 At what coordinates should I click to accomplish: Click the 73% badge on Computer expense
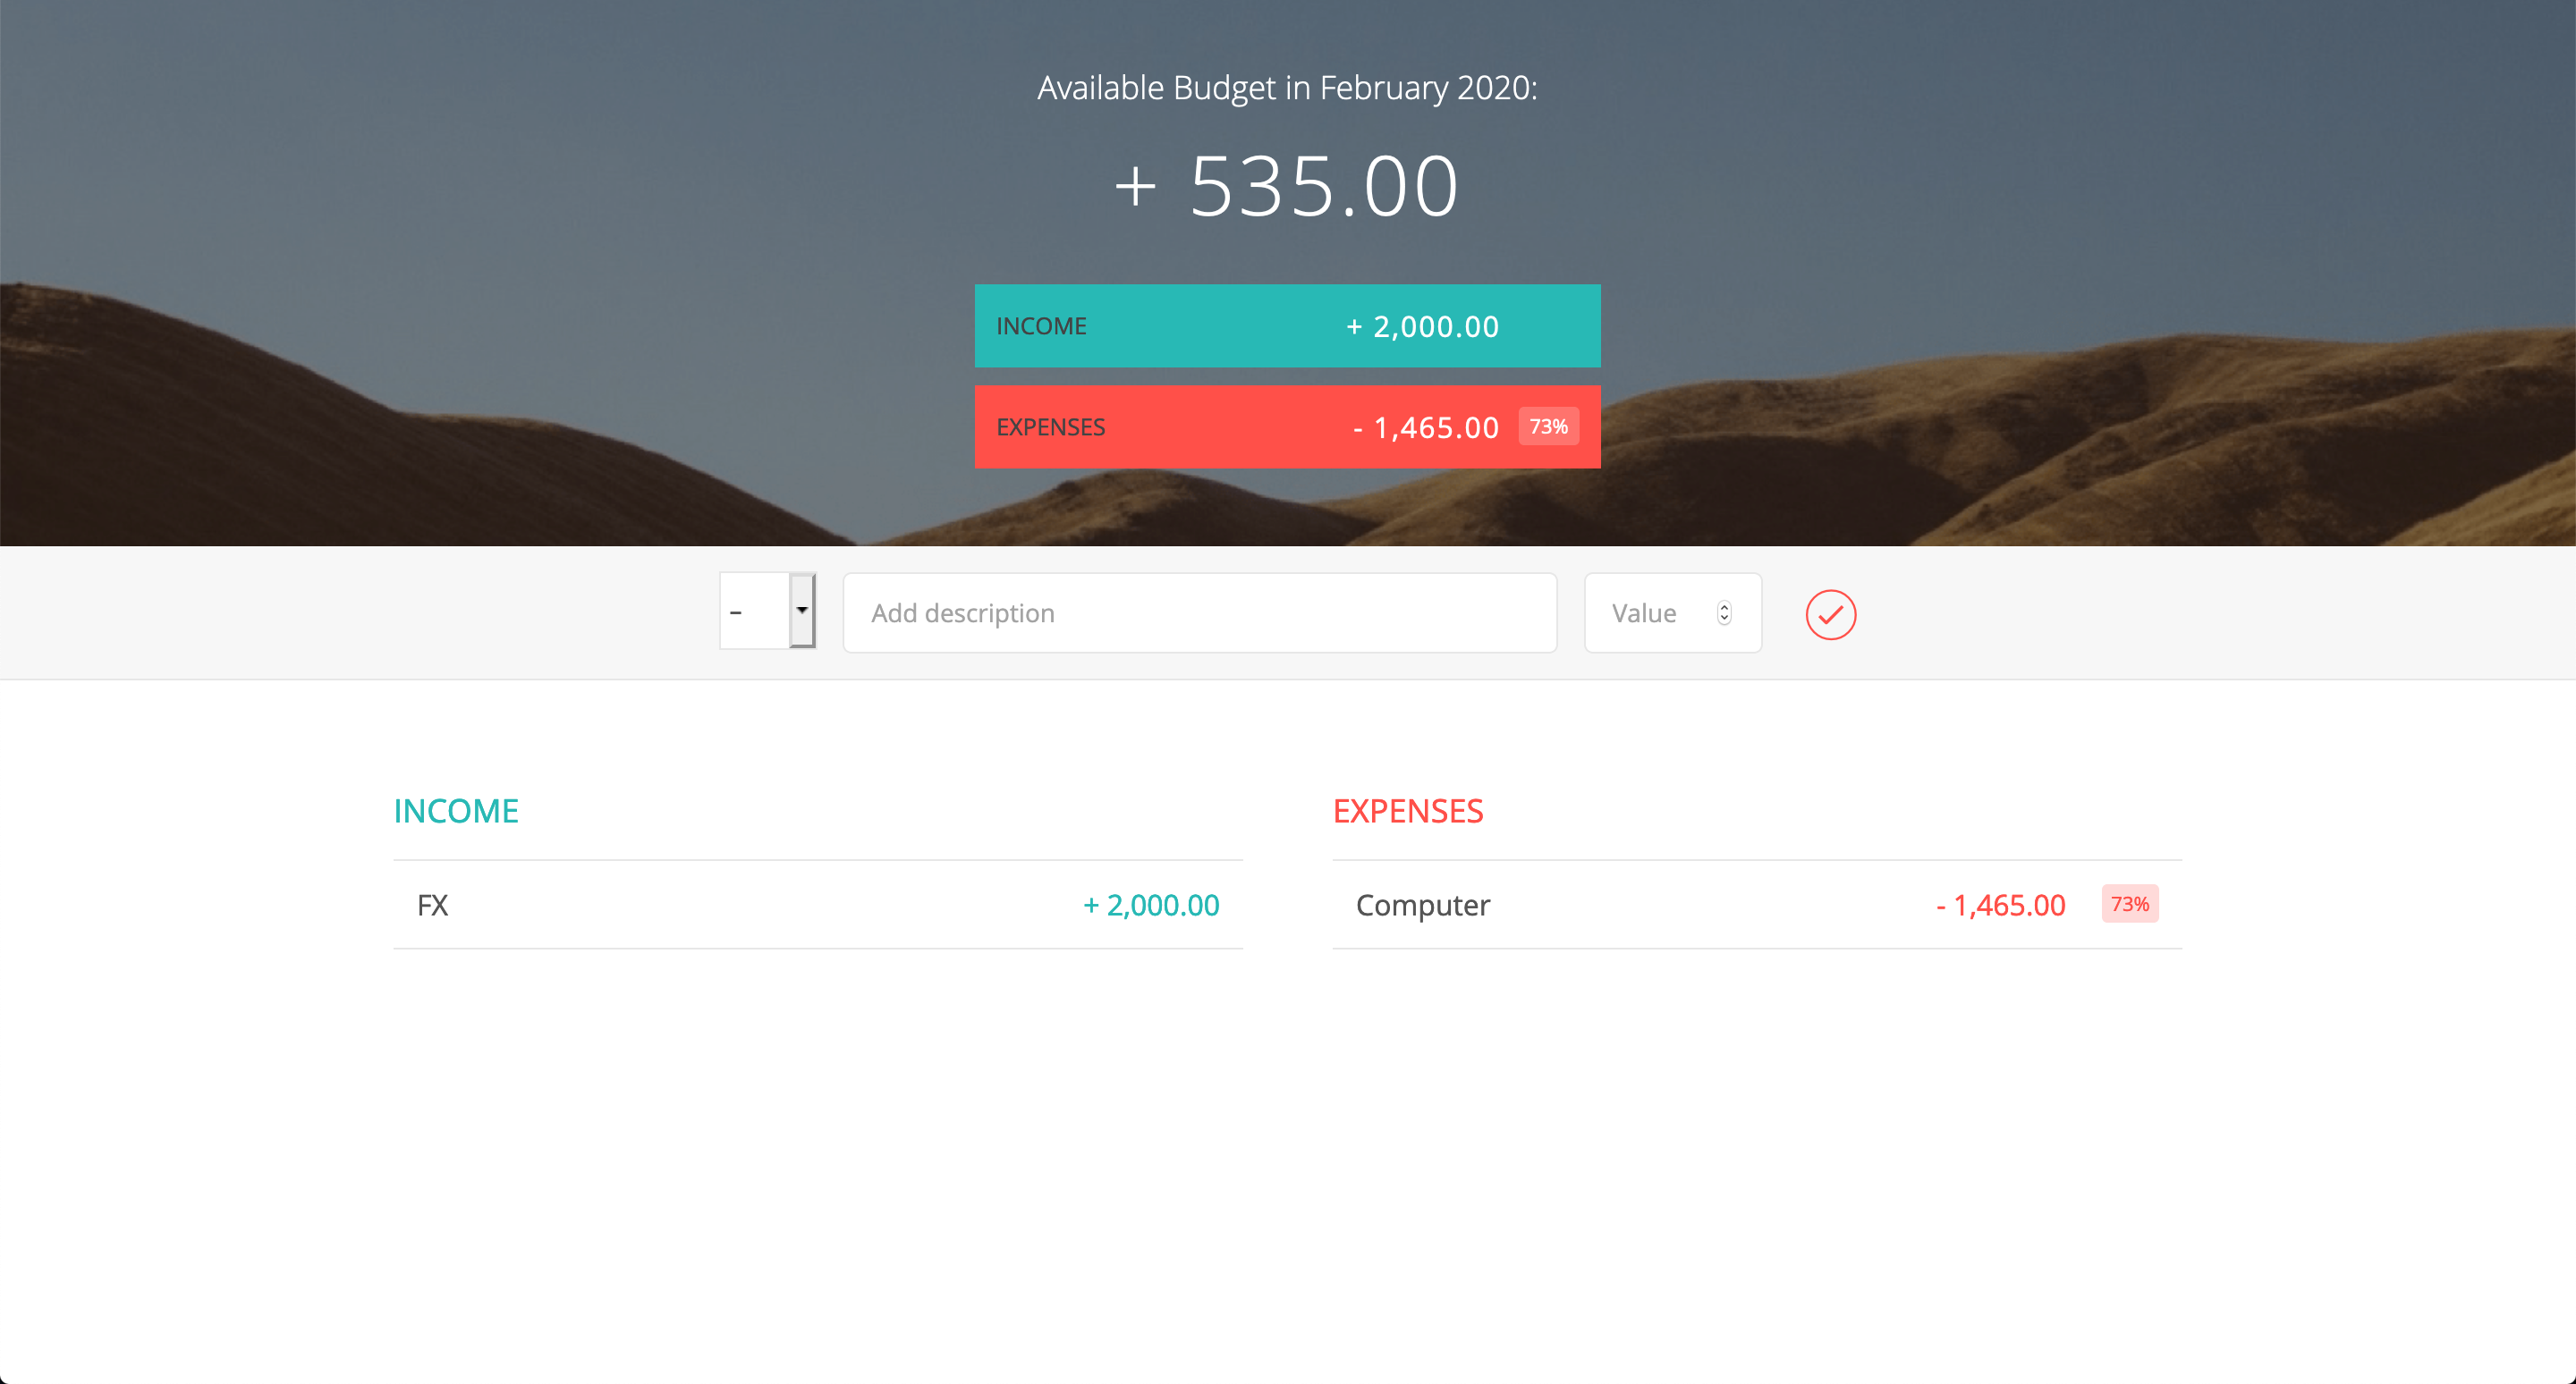[x=2130, y=903]
